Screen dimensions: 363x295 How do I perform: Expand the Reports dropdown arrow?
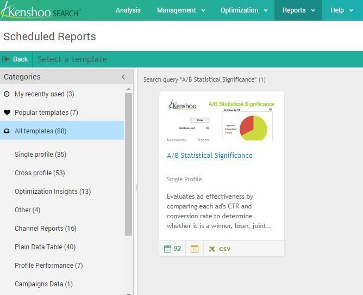[313, 10]
